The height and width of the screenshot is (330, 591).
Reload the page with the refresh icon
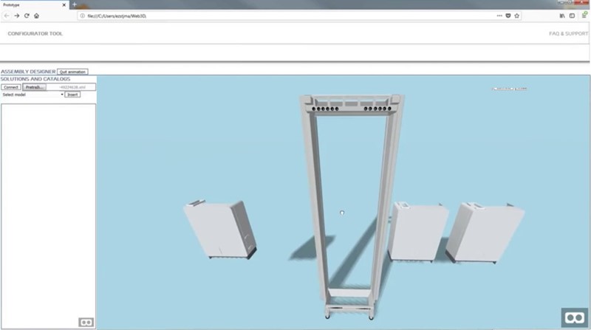click(27, 15)
